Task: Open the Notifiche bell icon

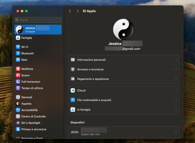Action: point(18,69)
